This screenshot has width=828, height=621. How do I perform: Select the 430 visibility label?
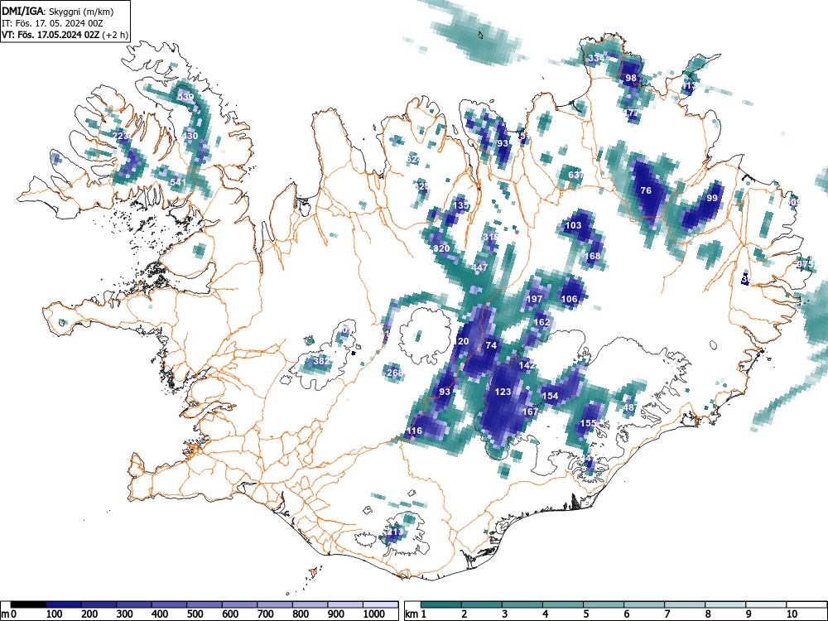tap(190, 136)
